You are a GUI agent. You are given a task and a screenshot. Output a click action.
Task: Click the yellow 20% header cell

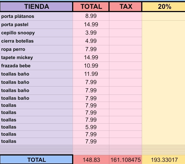(164, 7)
